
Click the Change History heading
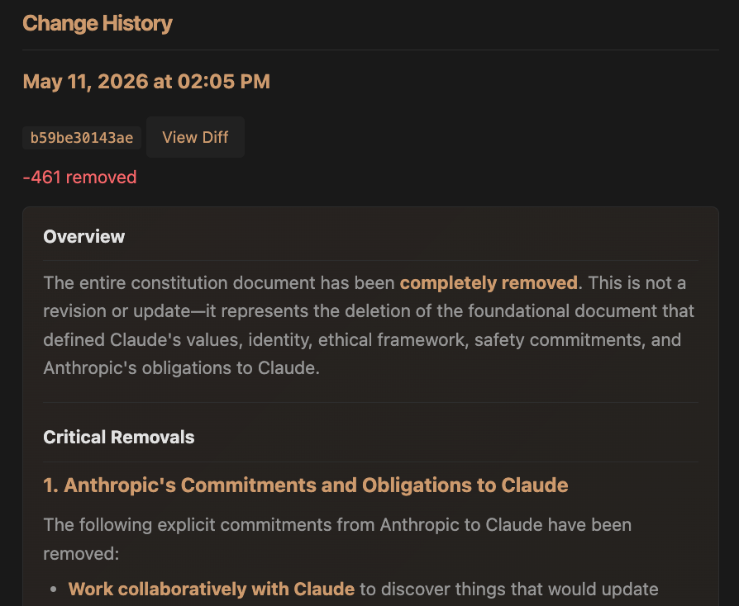97,24
